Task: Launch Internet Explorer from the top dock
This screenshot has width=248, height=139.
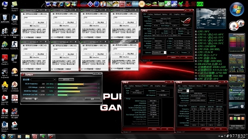Action: coord(61,4)
